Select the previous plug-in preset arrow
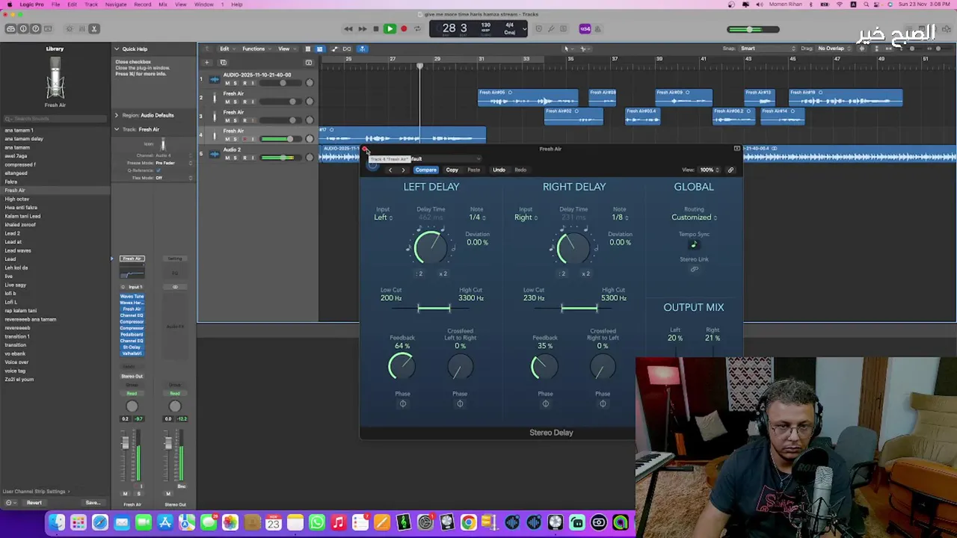The image size is (957, 538). click(390, 170)
